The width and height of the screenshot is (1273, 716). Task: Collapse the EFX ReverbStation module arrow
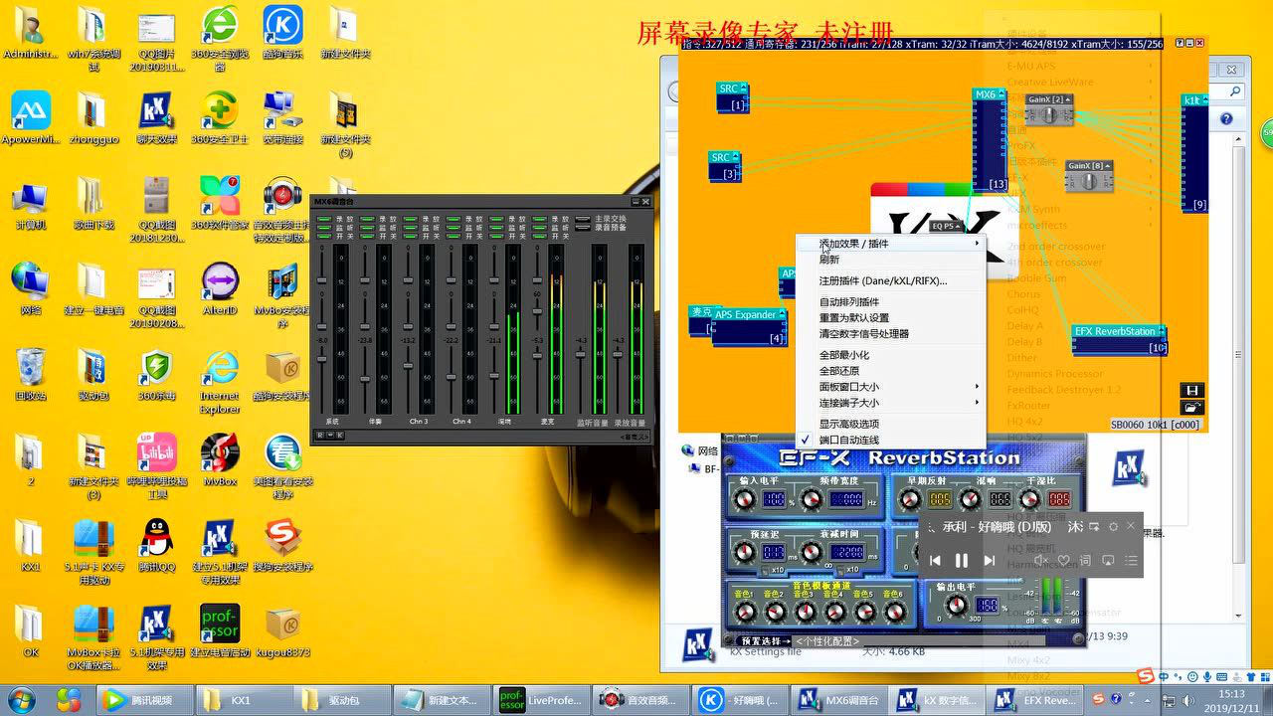[x=1161, y=331]
